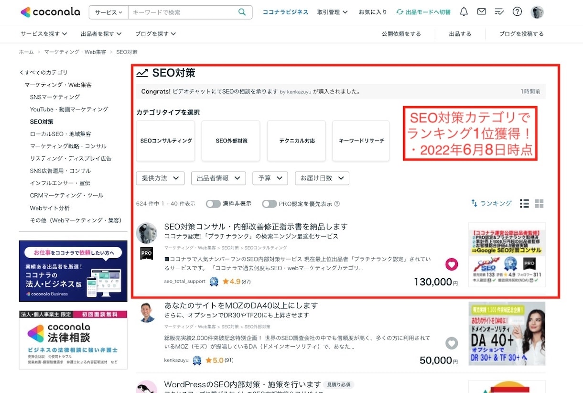The height and width of the screenshot is (393, 583).
Task: Click rank badge next to seo_total_support
Action: tap(214, 282)
